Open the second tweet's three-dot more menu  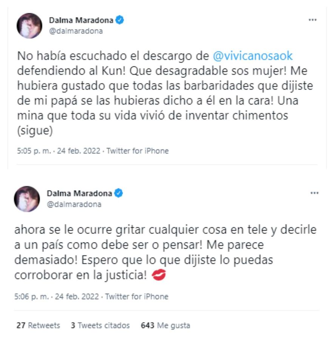point(314,193)
